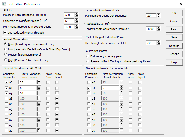Screen dimensions: 185x137
Task: Increase Maximum Total Iterations with up arrow
Action: click(x=77, y=14)
